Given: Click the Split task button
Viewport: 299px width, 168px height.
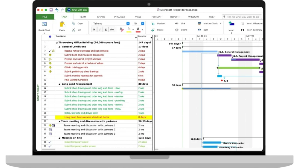Looking at the screenshot, I should [203, 30].
